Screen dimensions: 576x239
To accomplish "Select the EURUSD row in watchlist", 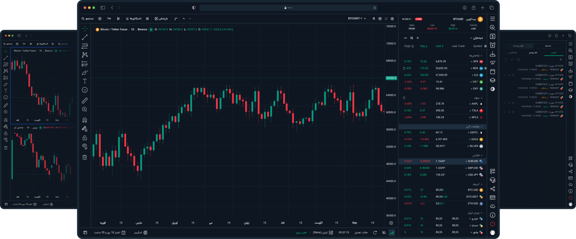I will (442, 161).
